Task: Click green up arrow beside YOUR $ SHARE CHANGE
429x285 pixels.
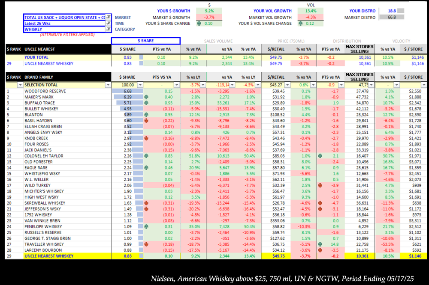Action: coord(199,24)
